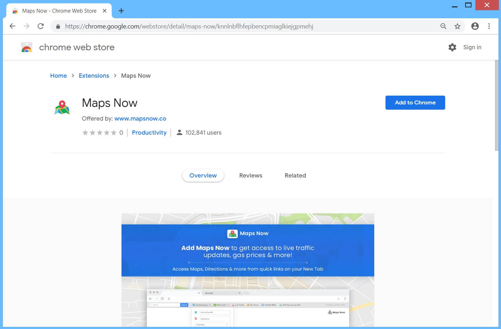This screenshot has height=329, width=501.
Task: Click the Chrome Web Store rainbow logo
Action: [x=27, y=47]
